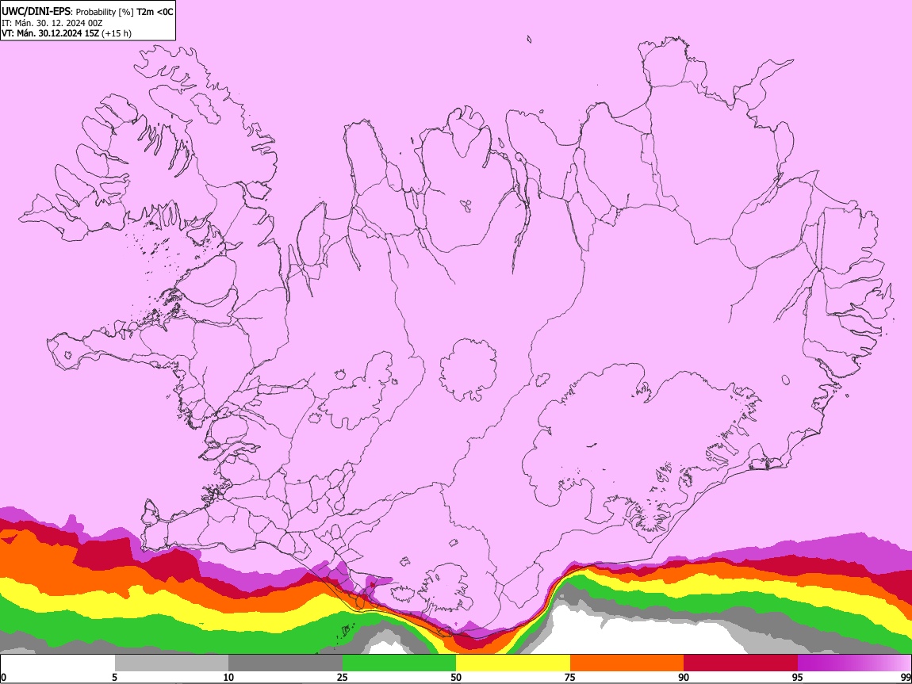Image resolution: width=912 pixels, height=684 pixels.
Task: Click the orange 75–90% legend swatch
Action: click(x=627, y=663)
